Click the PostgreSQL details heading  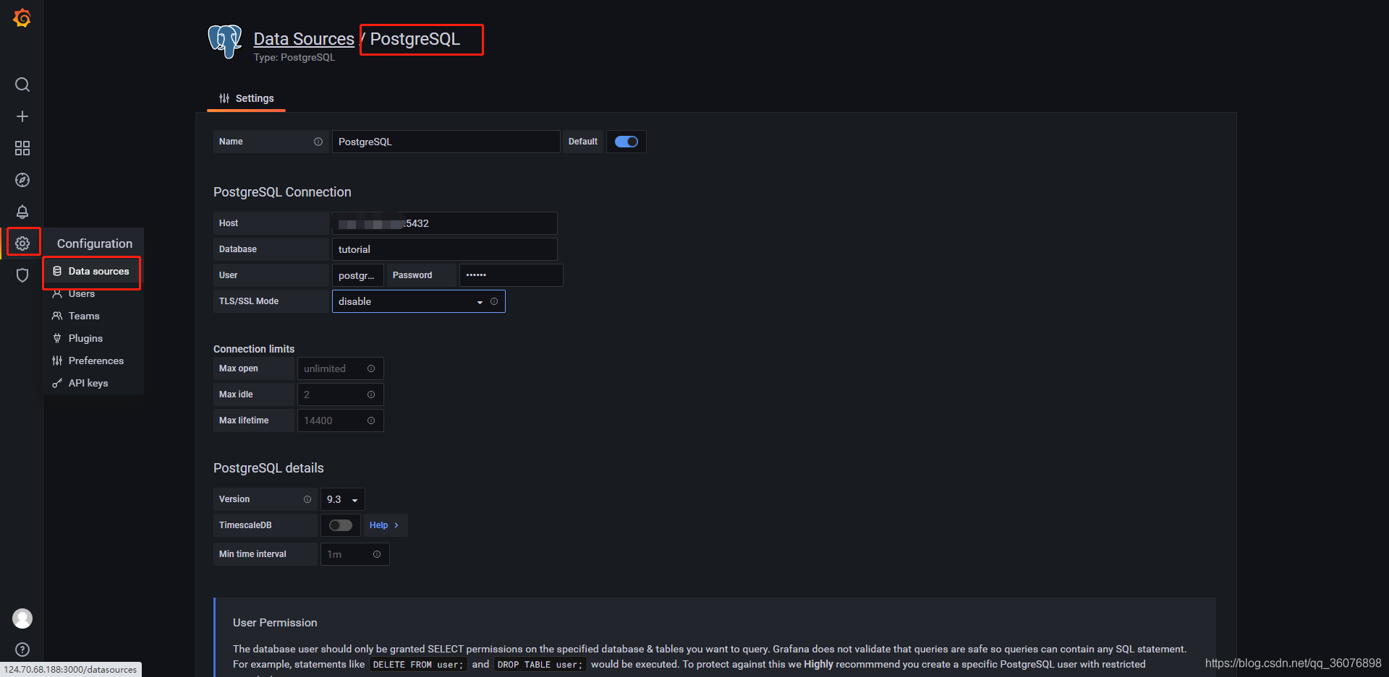268,468
